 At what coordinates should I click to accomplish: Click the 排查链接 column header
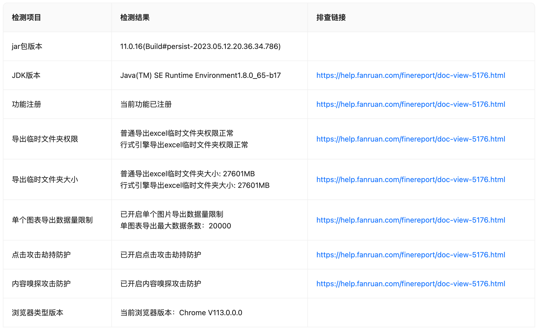(x=331, y=18)
